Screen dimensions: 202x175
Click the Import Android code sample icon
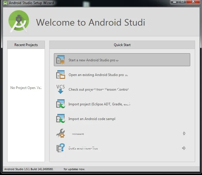[x=61, y=119]
